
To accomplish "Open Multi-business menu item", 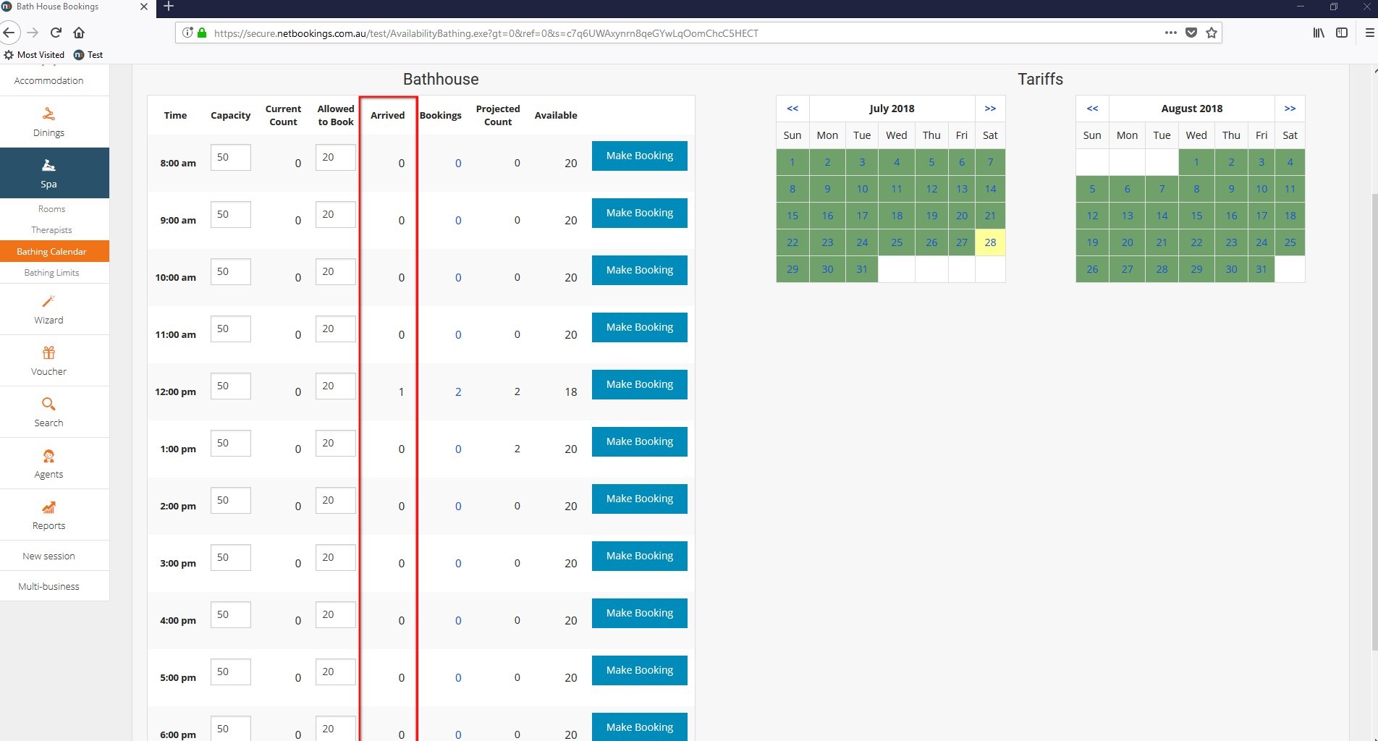I will tap(48, 587).
